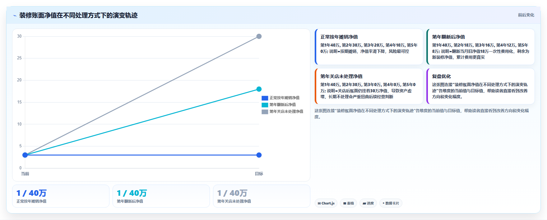Toggle the 第年关店未处理净值 legend color box

[x=265, y=112]
